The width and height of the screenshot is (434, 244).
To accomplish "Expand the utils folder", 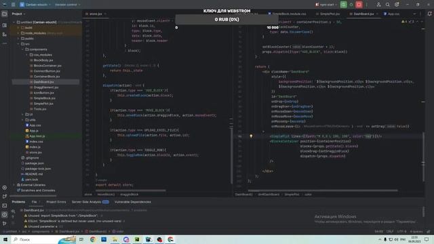I will (22, 120).
